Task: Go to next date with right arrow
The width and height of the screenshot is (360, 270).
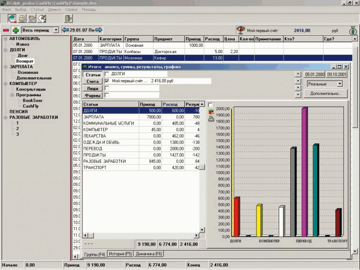Action: 99,30
